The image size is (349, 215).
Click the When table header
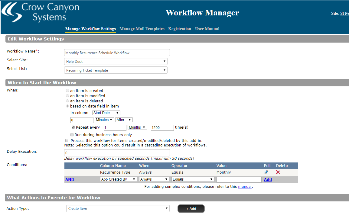[144, 166]
